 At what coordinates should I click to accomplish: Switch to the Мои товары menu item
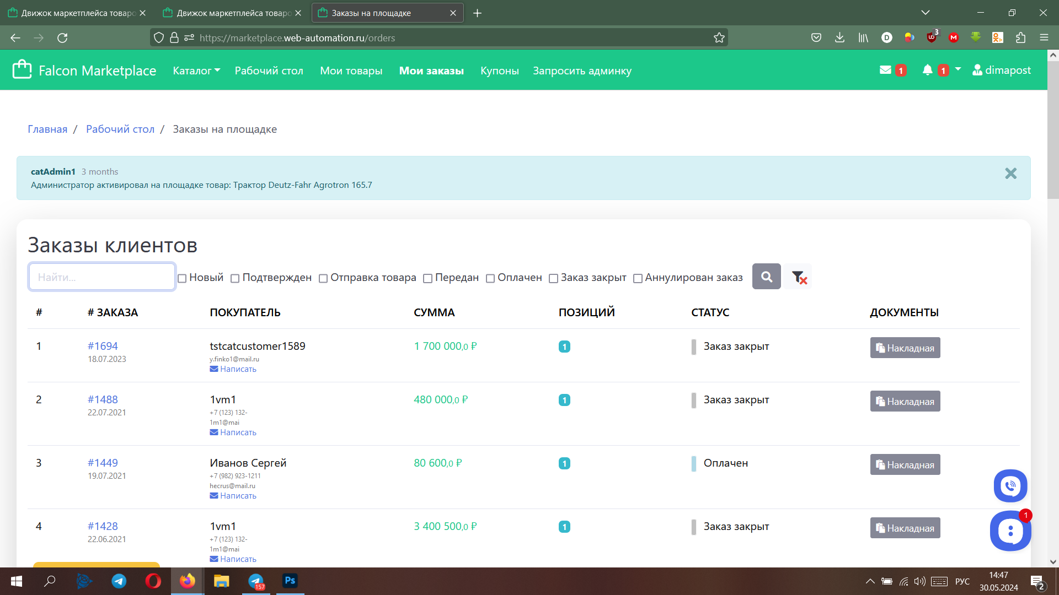point(351,71)
